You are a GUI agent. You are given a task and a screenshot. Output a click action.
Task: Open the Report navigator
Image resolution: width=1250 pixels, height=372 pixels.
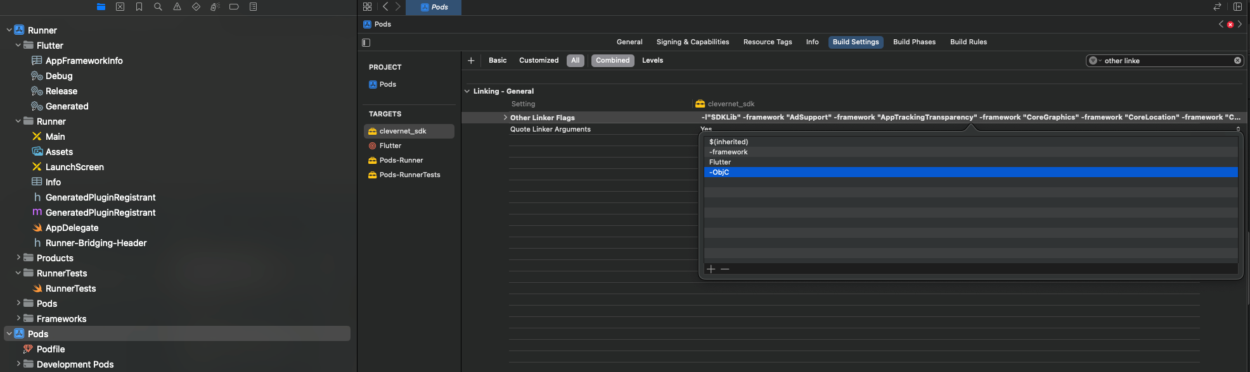tap(253, 7)
